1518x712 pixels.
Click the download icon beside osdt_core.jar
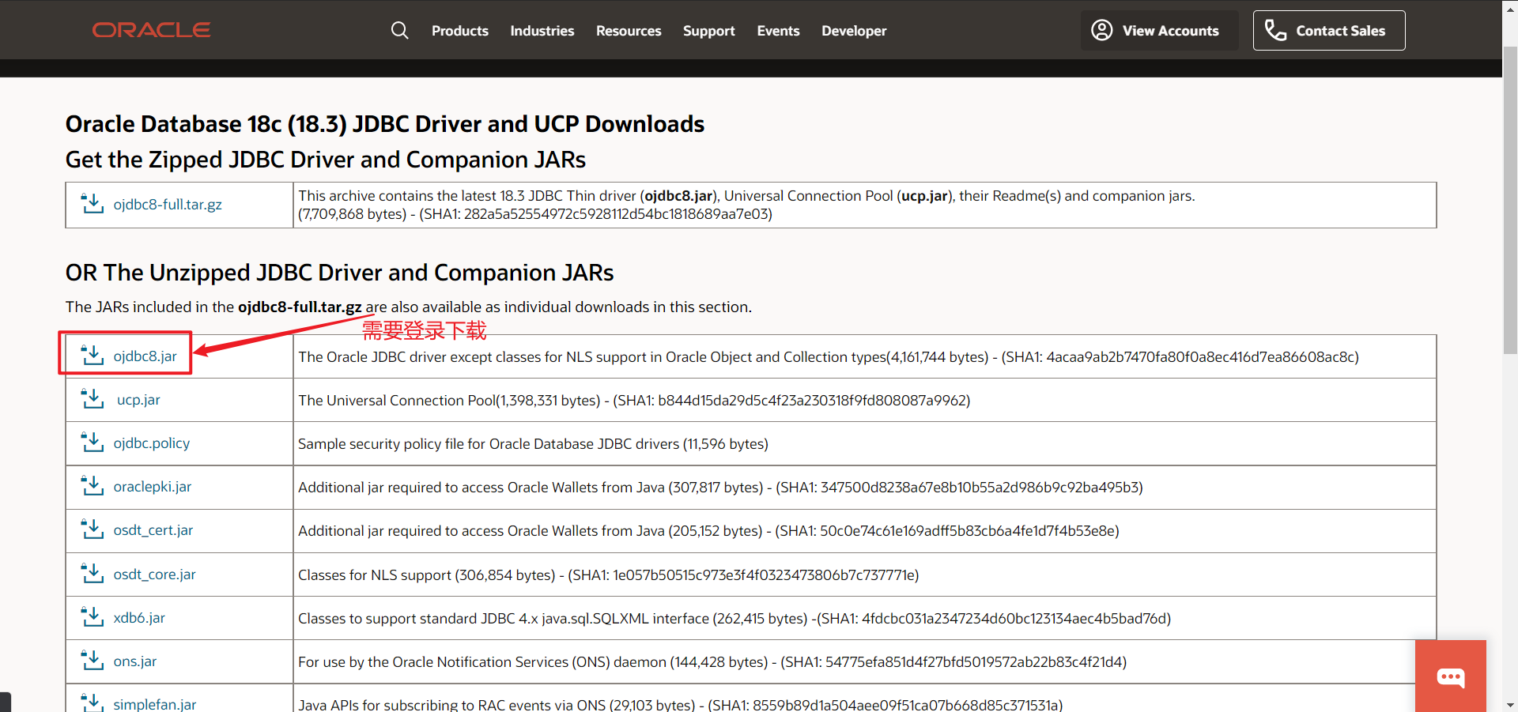pyautogui.click(x=93, y=574)
